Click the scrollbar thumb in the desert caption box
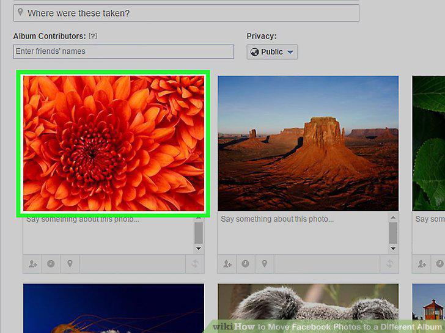 click(393, 233)
